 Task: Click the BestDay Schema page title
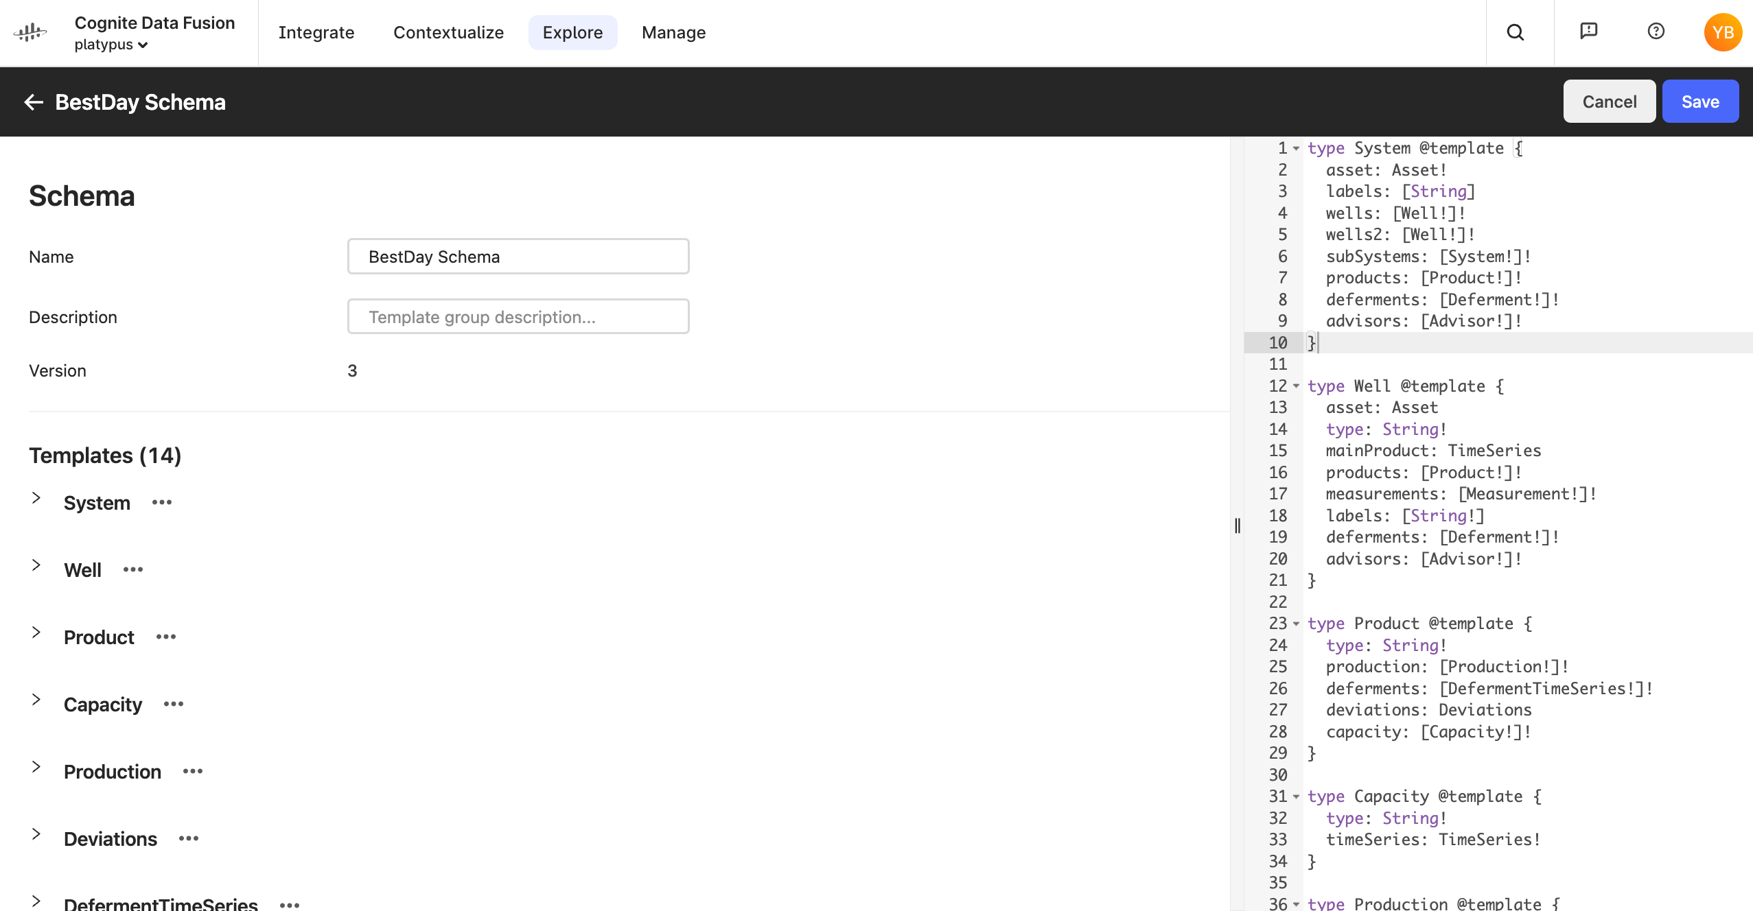pos(140,102)
